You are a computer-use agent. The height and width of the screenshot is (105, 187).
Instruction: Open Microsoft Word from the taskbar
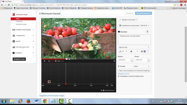(37, 101)
